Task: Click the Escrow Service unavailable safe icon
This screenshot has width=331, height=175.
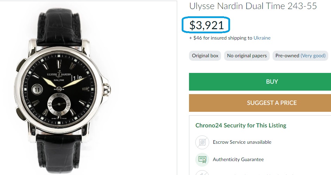Action: 202,142
